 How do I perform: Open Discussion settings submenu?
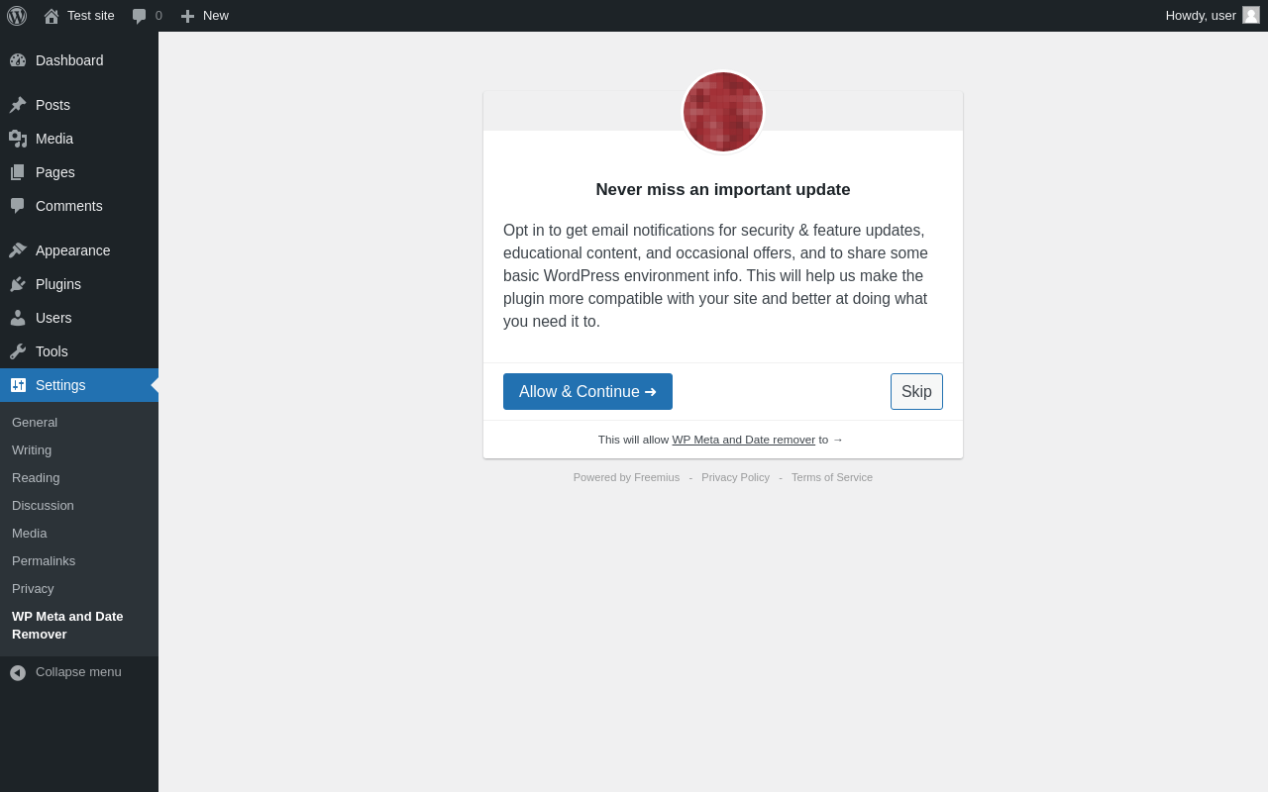[79, 506]
